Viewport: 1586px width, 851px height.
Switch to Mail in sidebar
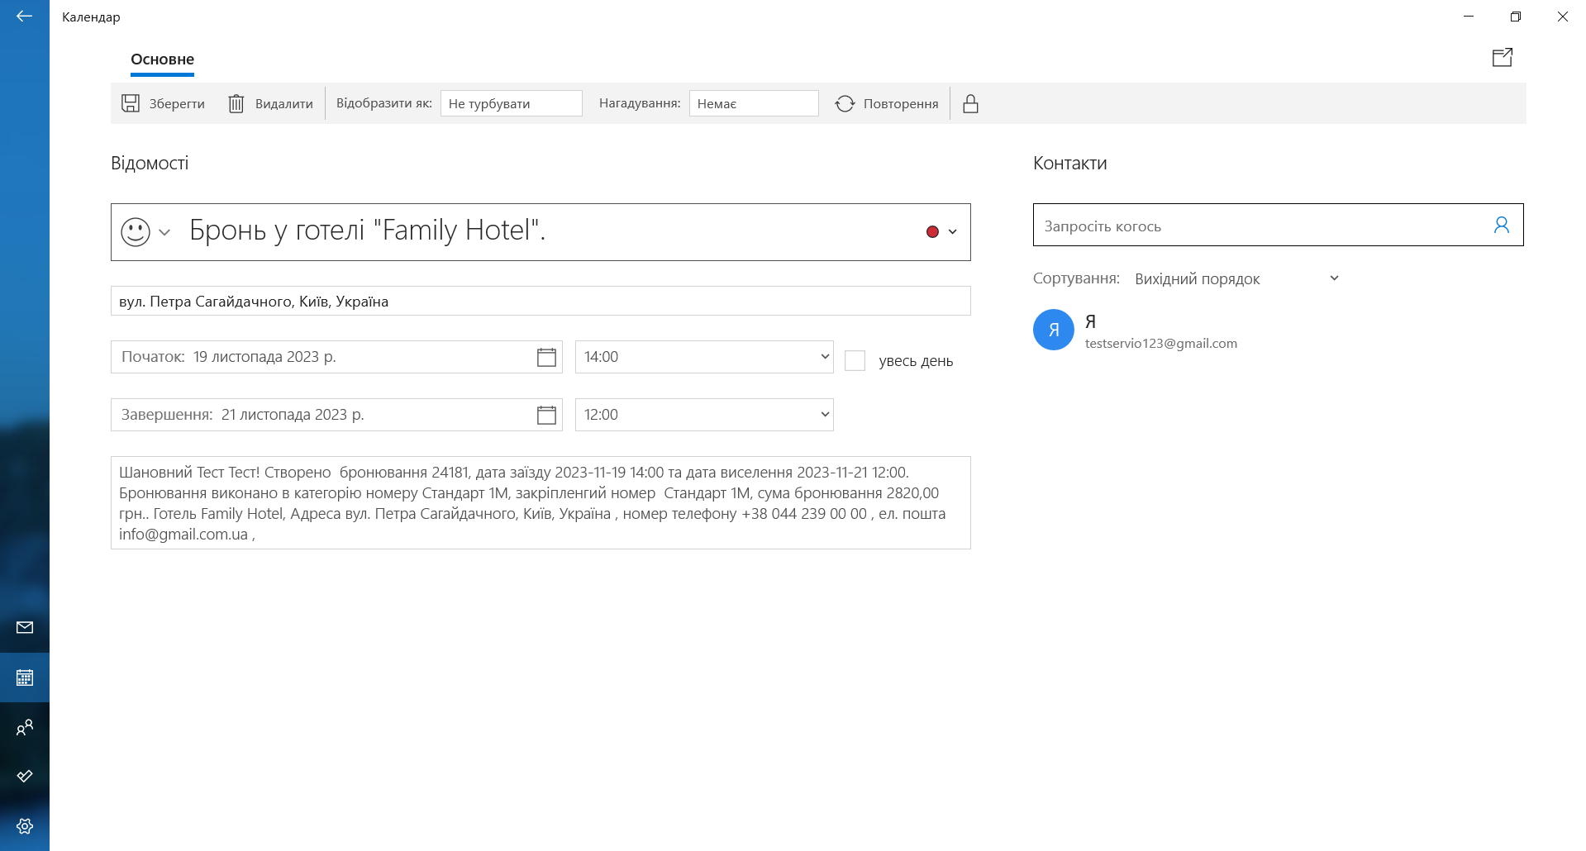[25, 628]
